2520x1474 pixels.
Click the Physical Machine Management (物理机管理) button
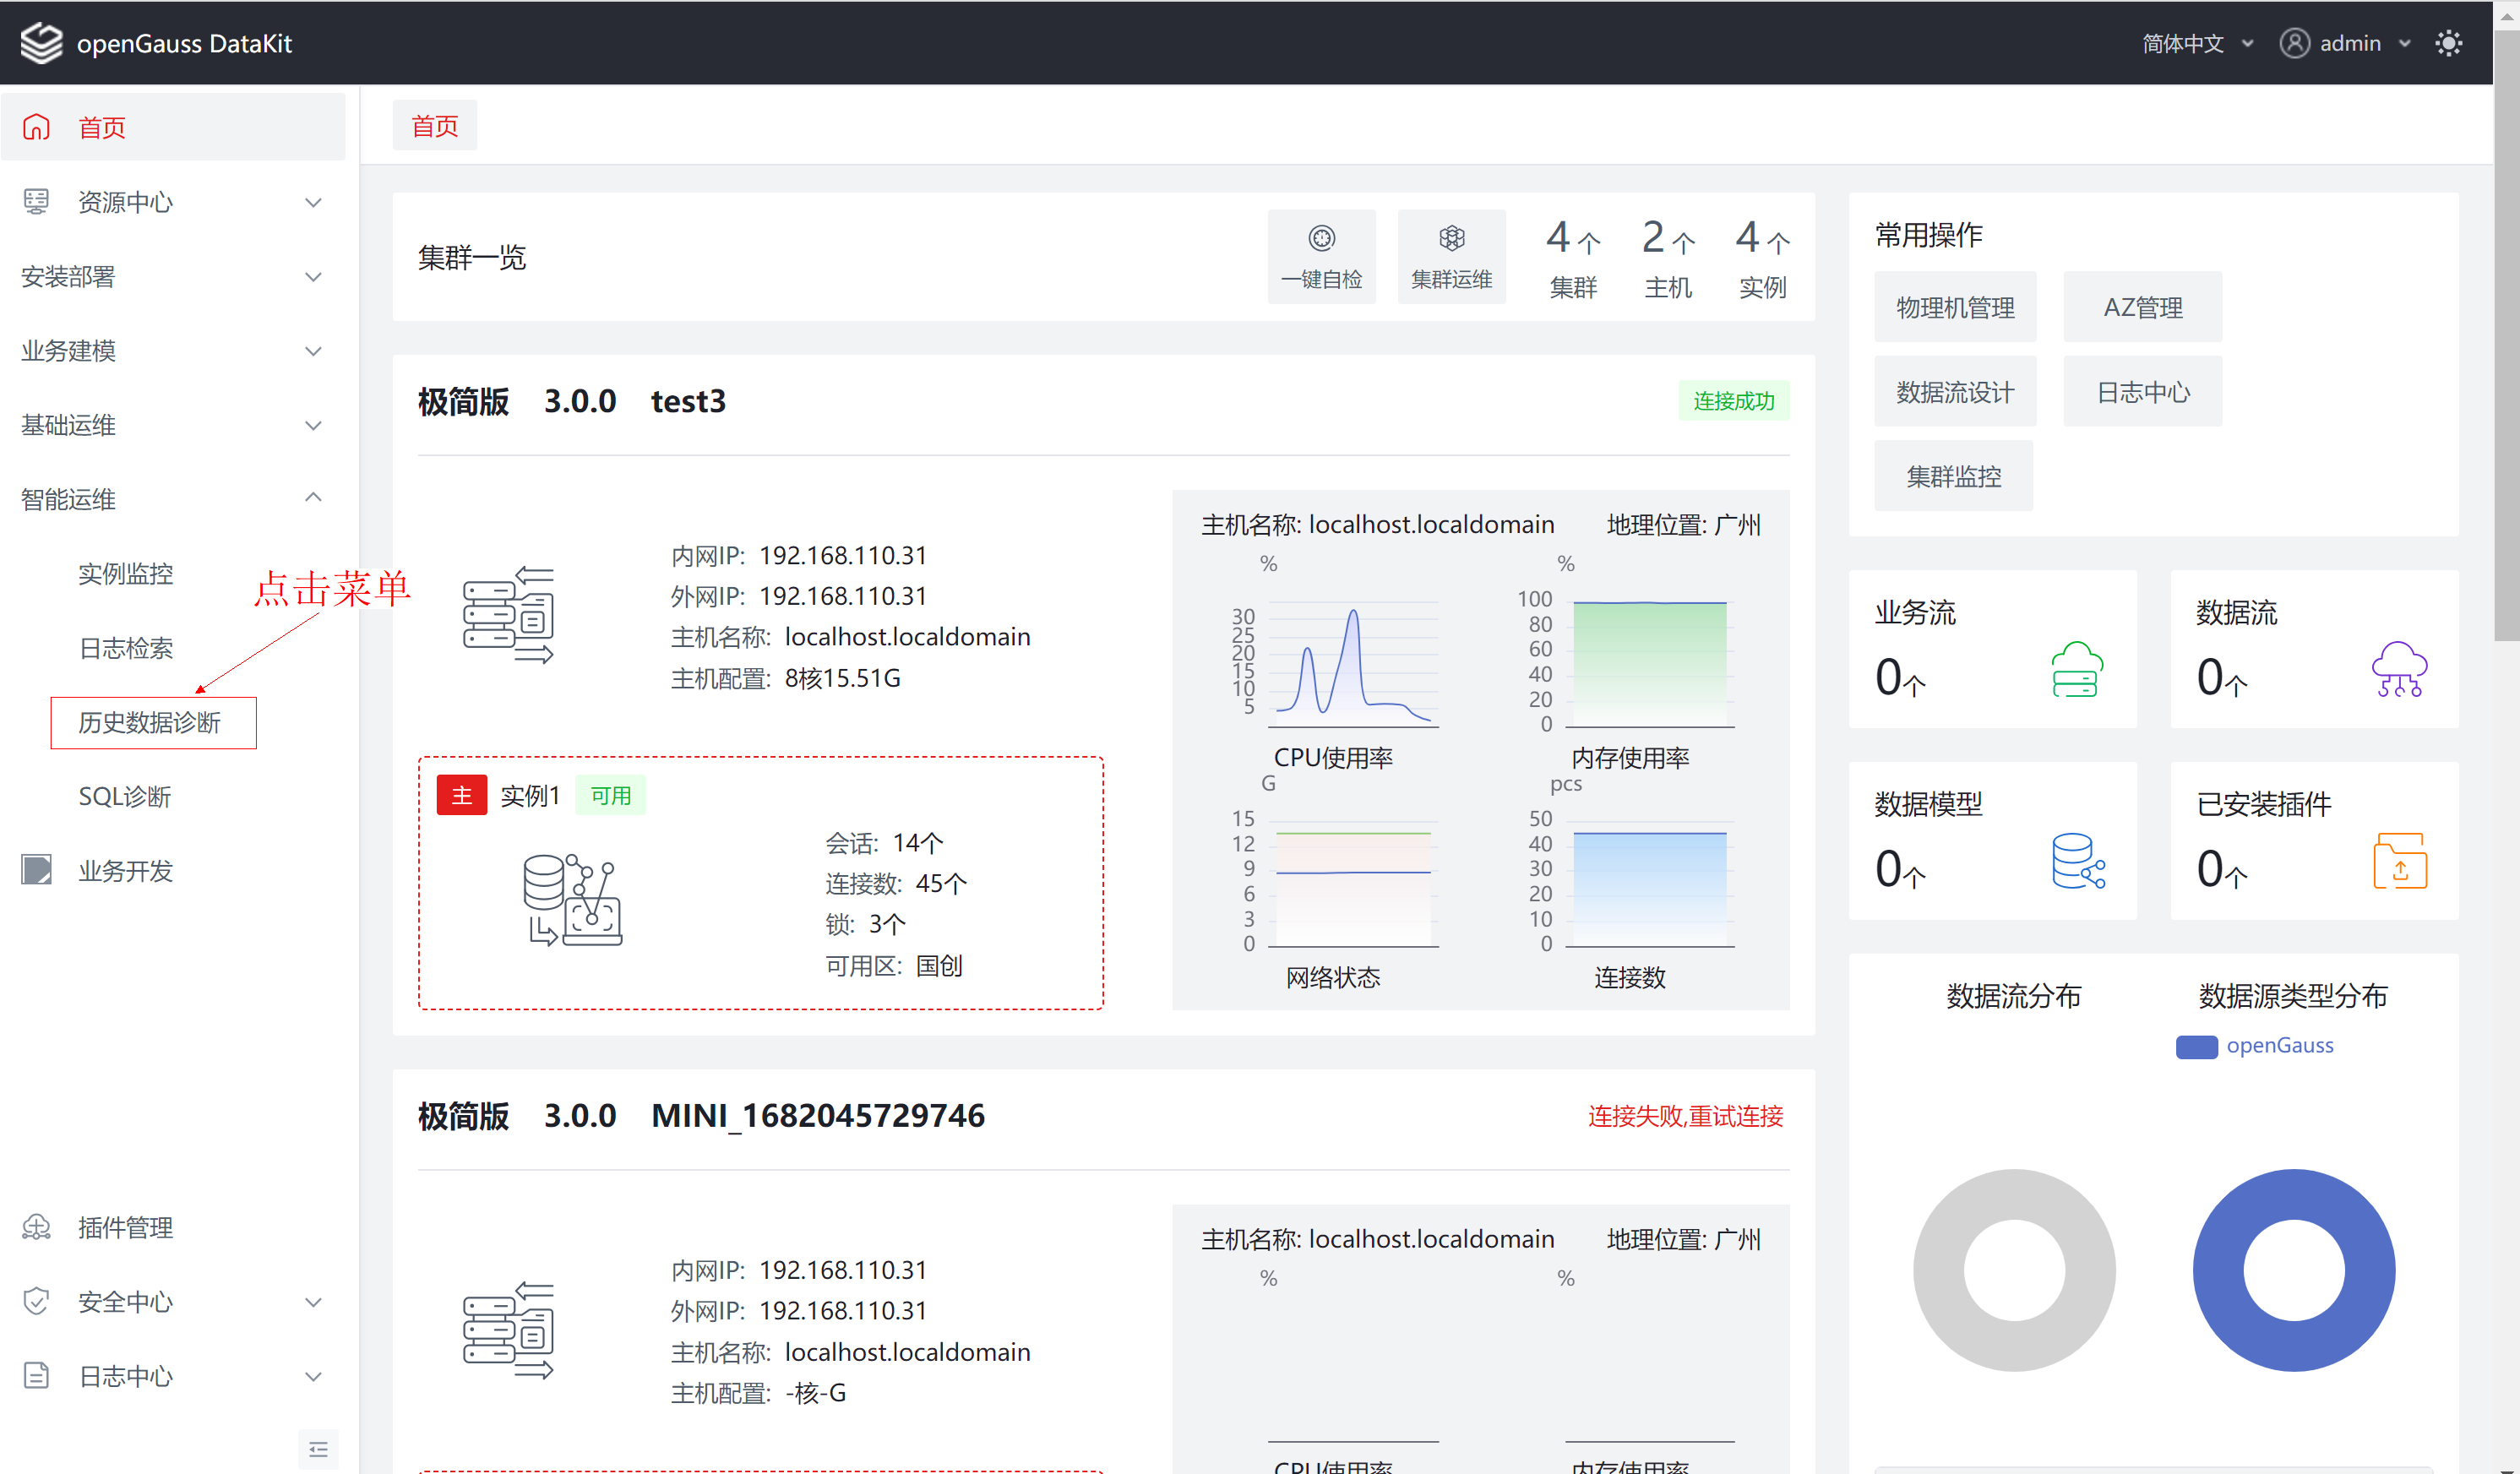click(1954, 307)
